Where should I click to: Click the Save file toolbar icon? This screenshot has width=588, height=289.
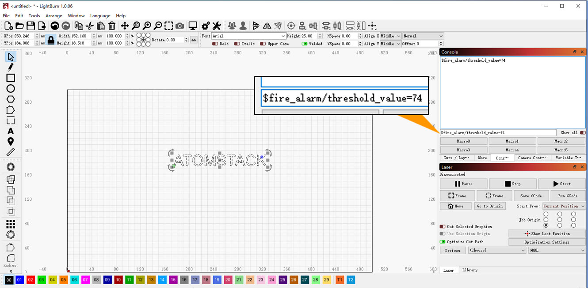pos(31,26)
